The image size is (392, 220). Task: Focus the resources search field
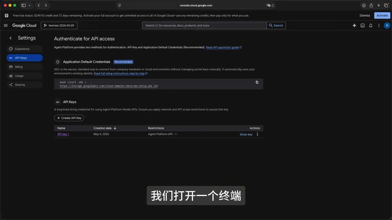204,25
